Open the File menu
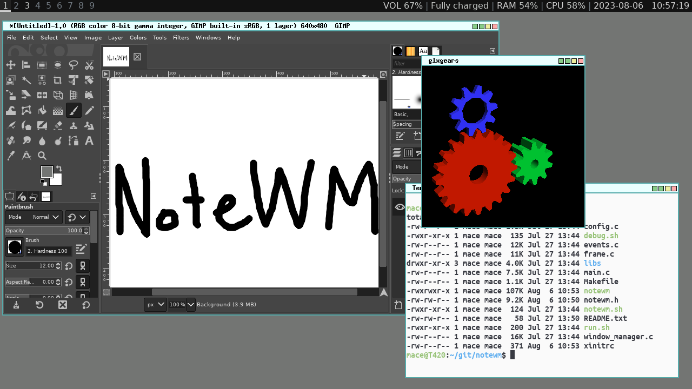 pos(11,38)
